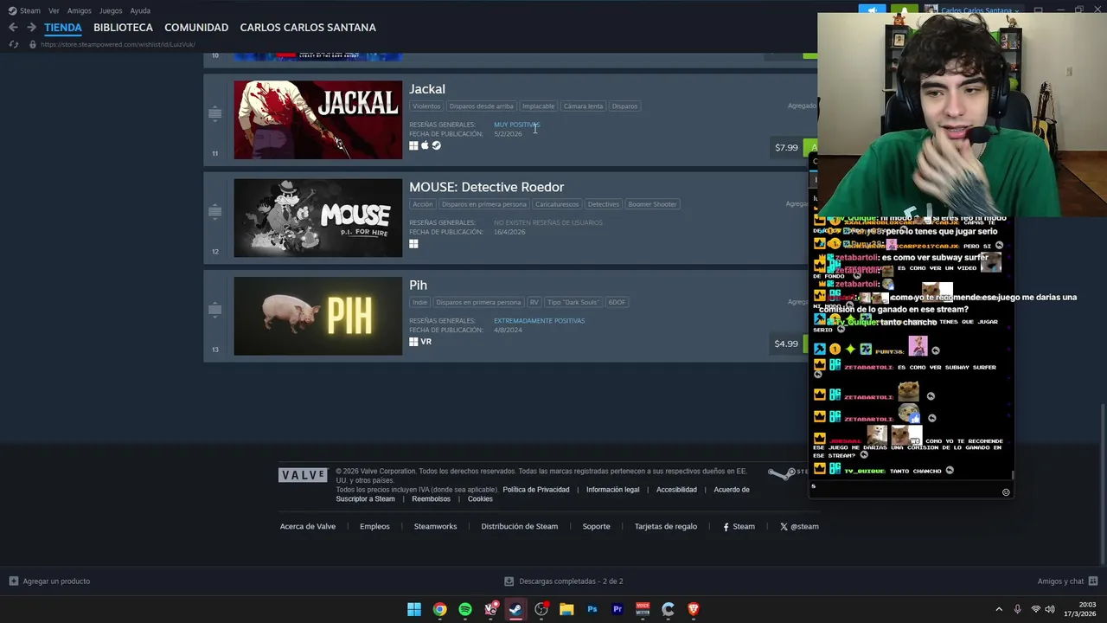The width and height of the screenshot is (1107, 623).
Task: Click Agregar un producto at bottom left
Action: pyautogui.click(x=49, y=581)
